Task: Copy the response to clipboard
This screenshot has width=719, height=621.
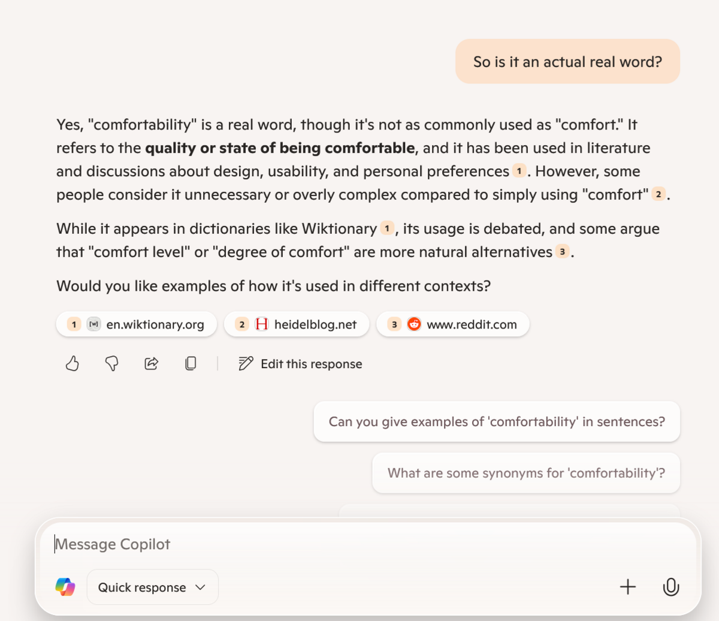Action: (191, 363)
